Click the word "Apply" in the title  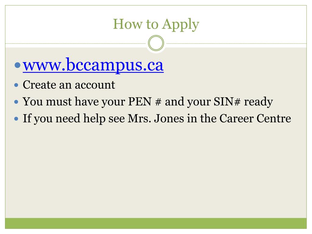(x=180, y=25)
